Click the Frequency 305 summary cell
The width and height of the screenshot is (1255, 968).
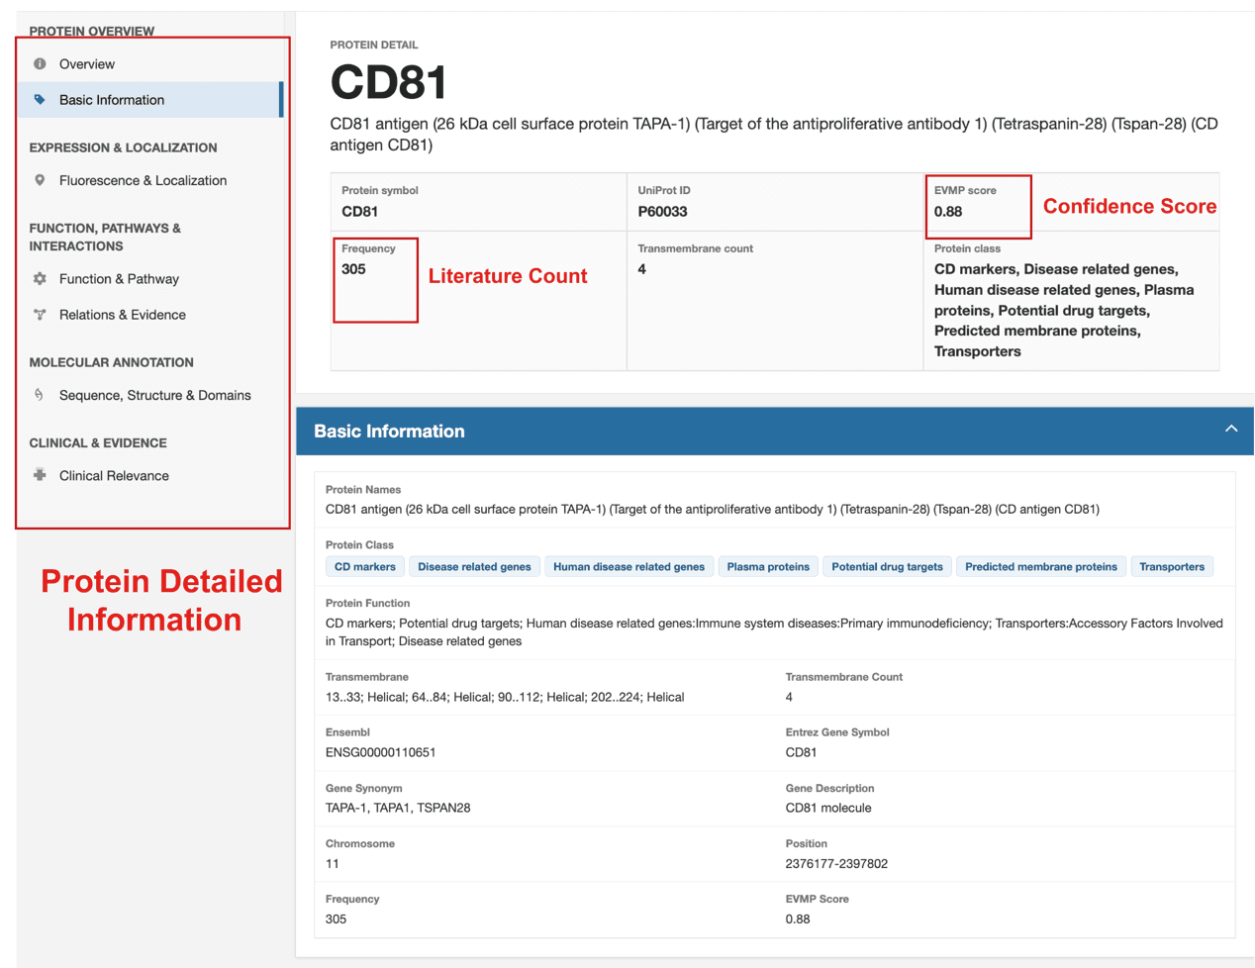pos(478,301)
